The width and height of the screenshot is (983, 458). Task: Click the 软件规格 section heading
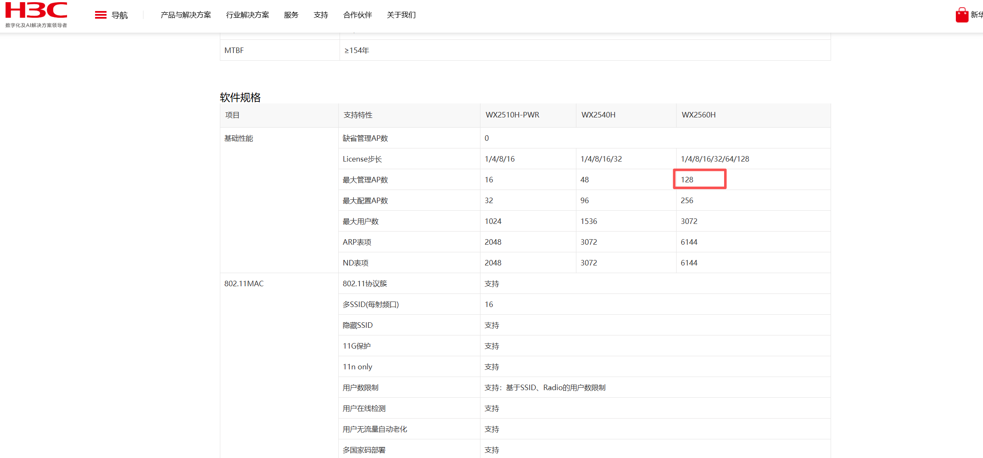pos(240,97)
